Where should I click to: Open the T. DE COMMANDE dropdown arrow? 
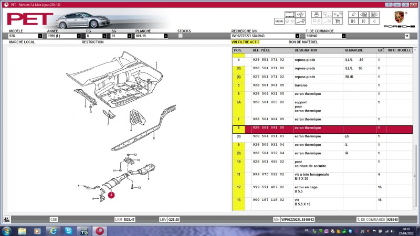344,36
